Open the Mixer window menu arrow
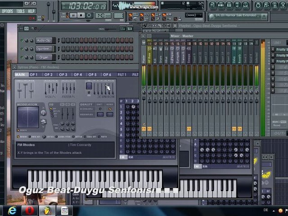The image size is (288, 216). (143, 36)
